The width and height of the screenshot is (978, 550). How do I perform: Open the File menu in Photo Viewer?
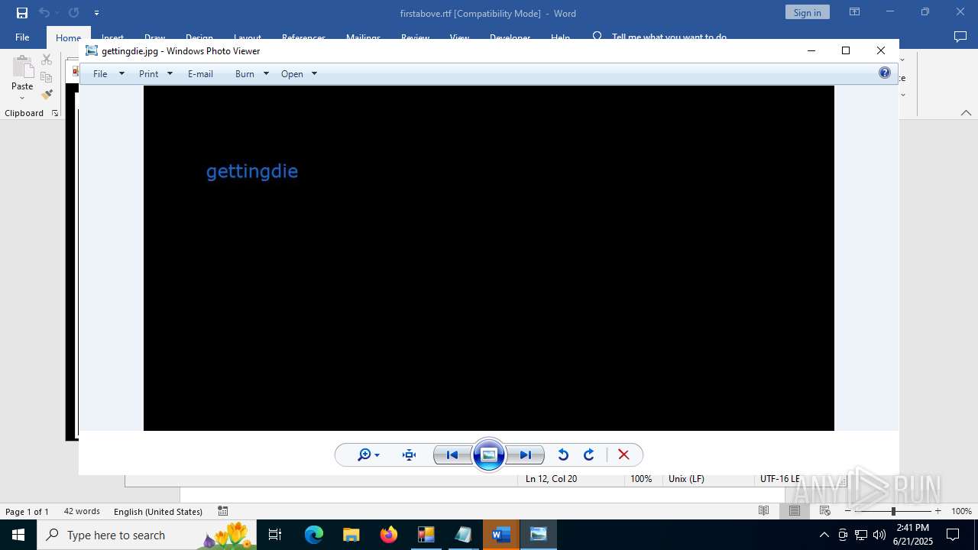100,74
